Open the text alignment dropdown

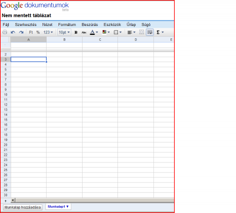coord(132,32)
